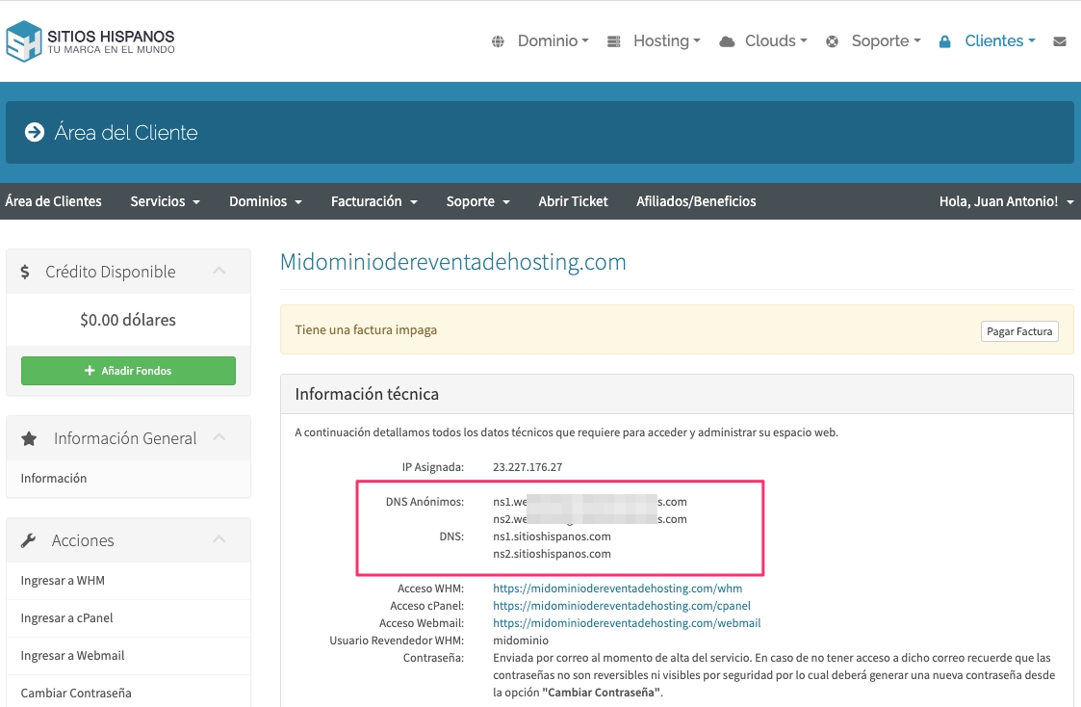
Task: Collapse the Información General panel
Action: 219,438
